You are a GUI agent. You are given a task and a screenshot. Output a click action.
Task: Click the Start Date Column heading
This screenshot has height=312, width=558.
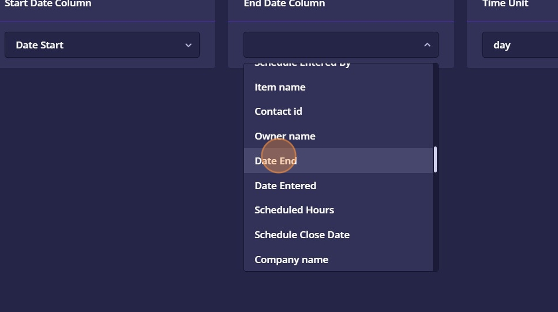tap(48, 4)
